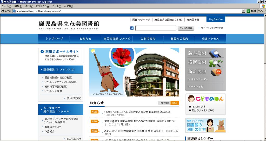Open address bar dropdown arrow
This screenshot has height=141, width=266.
243,11
